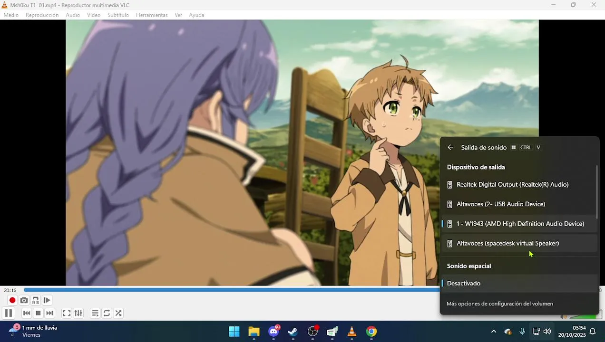Image resolution: width=605 pixels, height=342 pixels.
Task: Open Steam from the taskbar
Action: pyautogui.click(x=293, y=332)
